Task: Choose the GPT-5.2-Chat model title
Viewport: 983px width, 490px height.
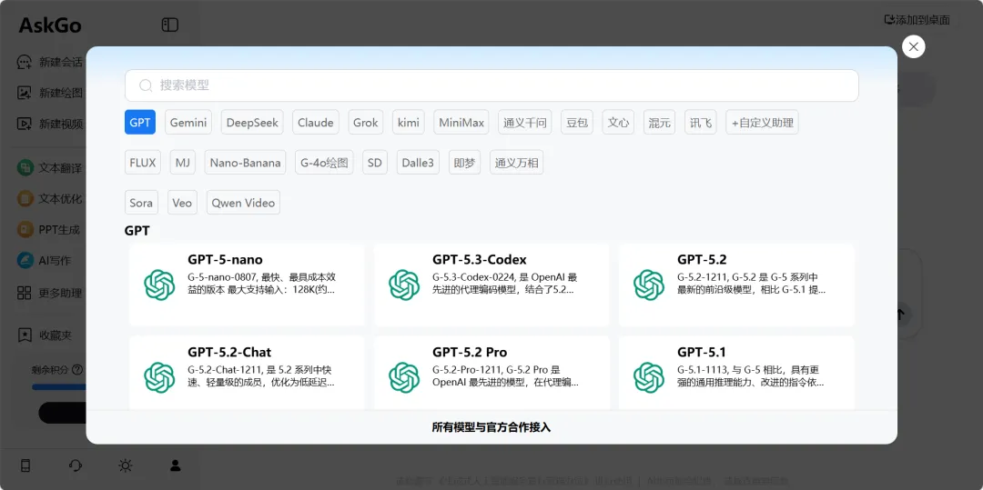Action: (x=229, y=353)
